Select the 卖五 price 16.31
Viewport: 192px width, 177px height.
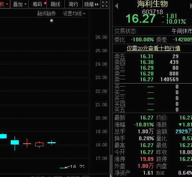[146, 56]
